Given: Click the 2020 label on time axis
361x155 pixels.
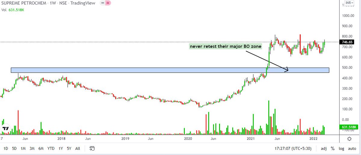Looking at the screenshot, I should 188,139.
